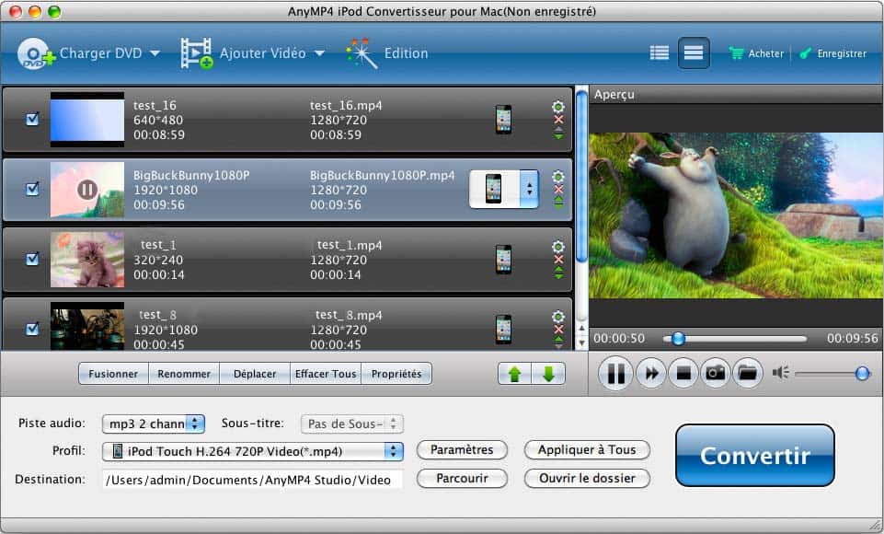884x534 pixels.
Task: Click the Paramètres button
Action: (x=462, y=450)
